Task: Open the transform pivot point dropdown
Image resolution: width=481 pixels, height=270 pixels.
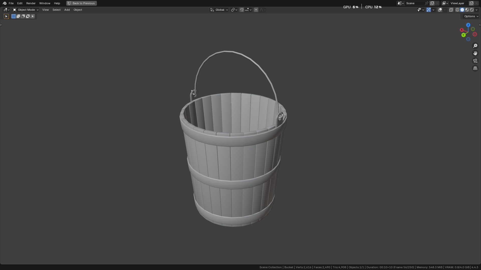Action: click(234, 10)
